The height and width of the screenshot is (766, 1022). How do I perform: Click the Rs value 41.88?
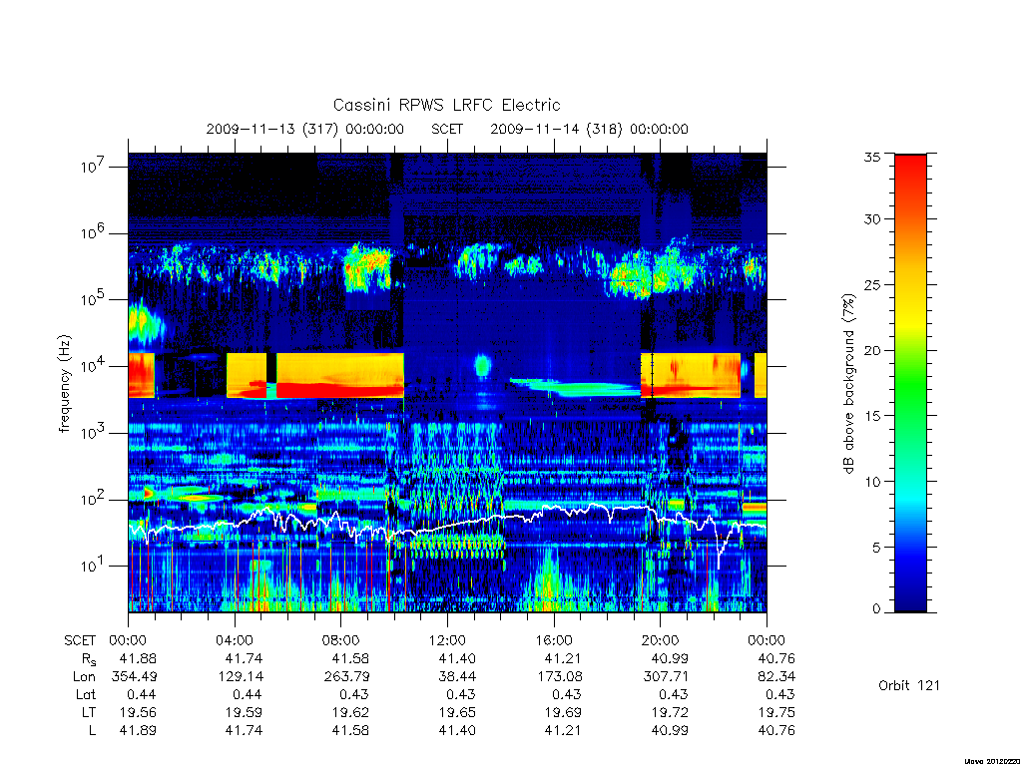[x=138, y=658]
